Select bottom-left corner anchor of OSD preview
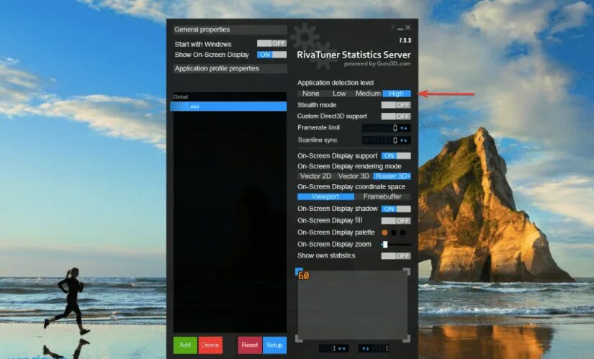 pyautogui.click(x=299, y=339)
